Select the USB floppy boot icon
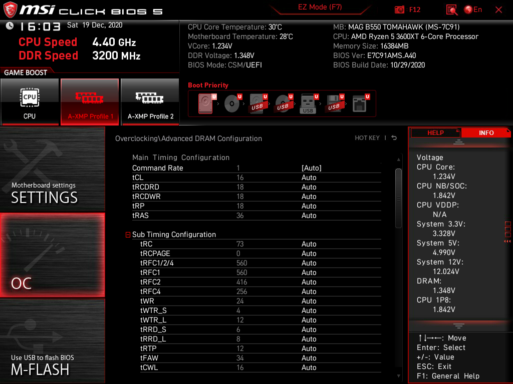This screenshot has height=384, width=513. pyautogui.click(x=334, y=103)
